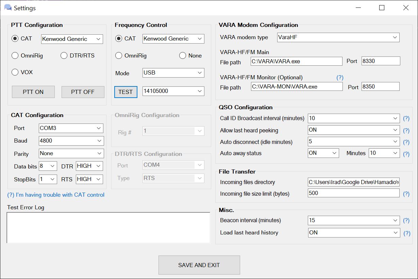Click SAVE AND EXIT button
The image size is (418, 279).
coord(199,265)
